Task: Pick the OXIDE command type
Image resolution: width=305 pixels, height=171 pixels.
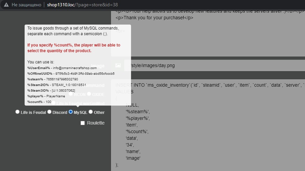Action: pyautogui.click(x=89, y=94)
